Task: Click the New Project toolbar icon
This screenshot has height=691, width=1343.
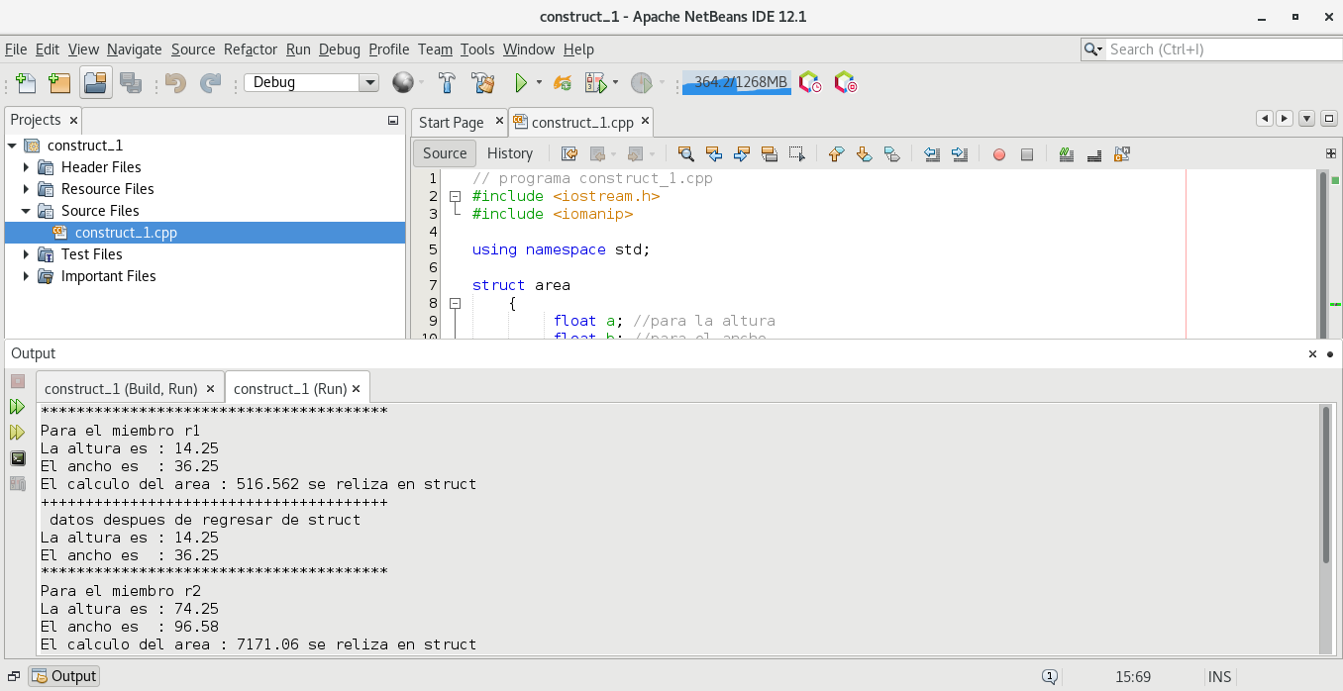Action: click(59, 83)
